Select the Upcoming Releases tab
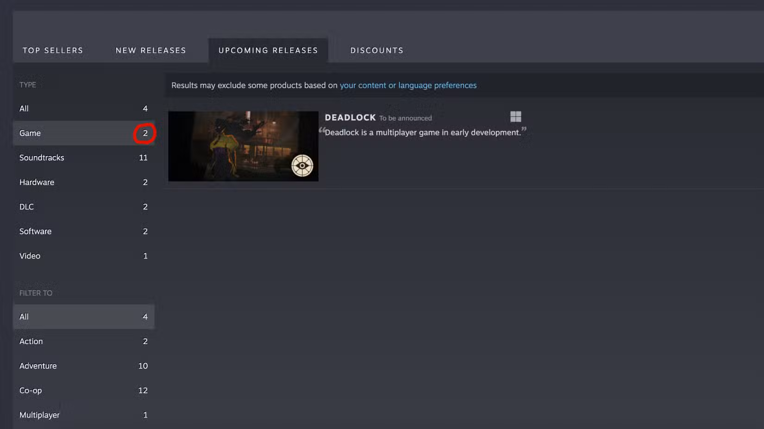The image size is (764, 429). point(268,50)
